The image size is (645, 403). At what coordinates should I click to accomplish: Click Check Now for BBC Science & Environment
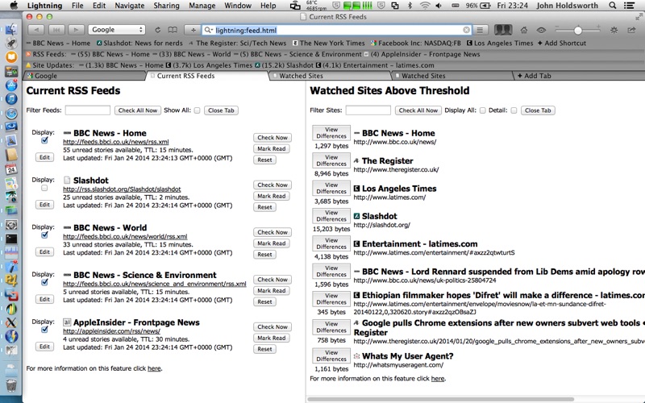click(x=273, y=280)
